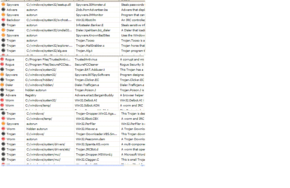290x188 pixels.
Task: Click dark icon next to Zlob.PornAdvertiser.ba
Action: (3, 10)
